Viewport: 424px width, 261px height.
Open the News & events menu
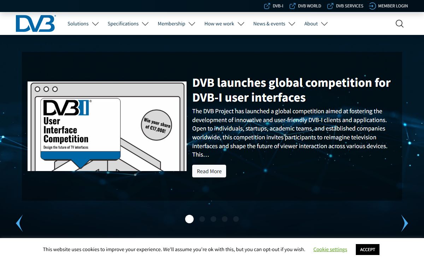tap(269, 24)
